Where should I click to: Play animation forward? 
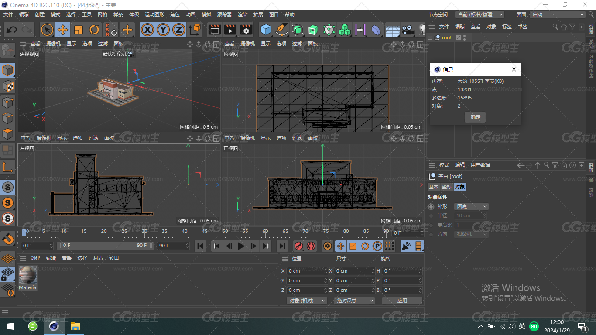point(241,246)
